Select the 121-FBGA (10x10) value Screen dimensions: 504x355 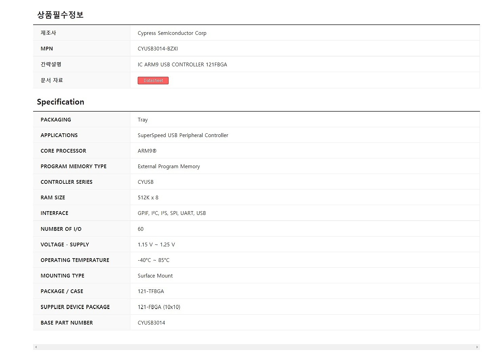pos(159,307)
